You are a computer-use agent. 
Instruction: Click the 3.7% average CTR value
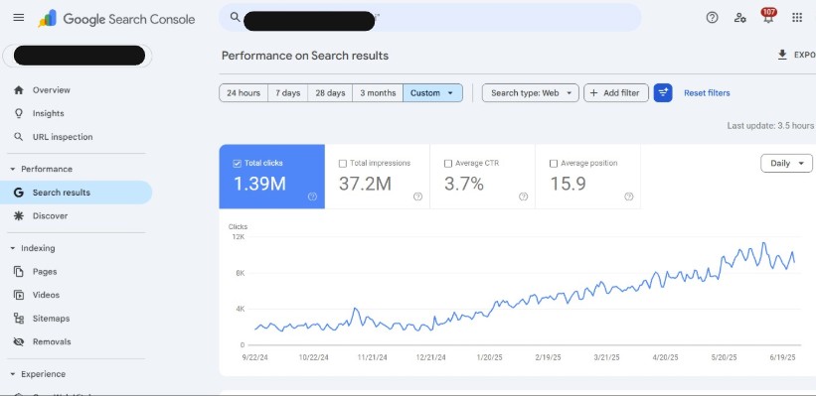[x=464, y=184]
